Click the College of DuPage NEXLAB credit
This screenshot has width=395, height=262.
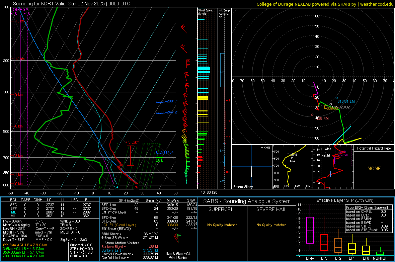pyautogui.click(x=325, y=4)
